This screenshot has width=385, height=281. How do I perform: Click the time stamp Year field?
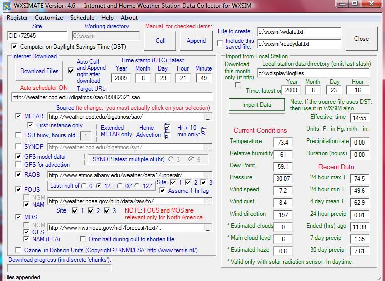tap(121, 78)
